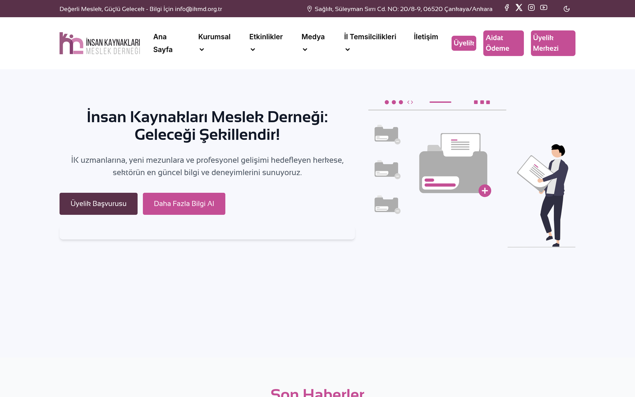Click Daha Fazla Bilgi Al button
This screenshot has width=635, height=397.
click(x=184, y=204)
